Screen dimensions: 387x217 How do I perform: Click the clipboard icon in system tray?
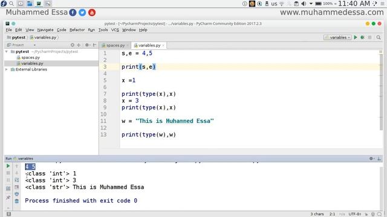click(x=296, y=4)
